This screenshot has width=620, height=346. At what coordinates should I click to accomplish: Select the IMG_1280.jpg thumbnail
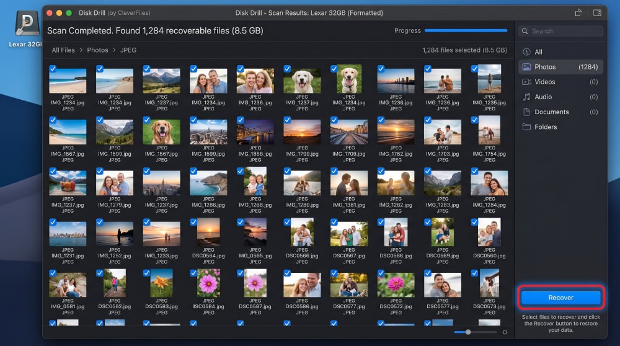point(302,183)
